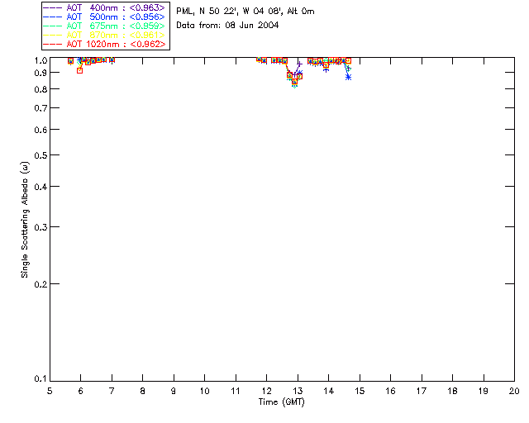529x423 pixels.
Task: Click the 17 time-axis tick label
Action: (422, 391)
